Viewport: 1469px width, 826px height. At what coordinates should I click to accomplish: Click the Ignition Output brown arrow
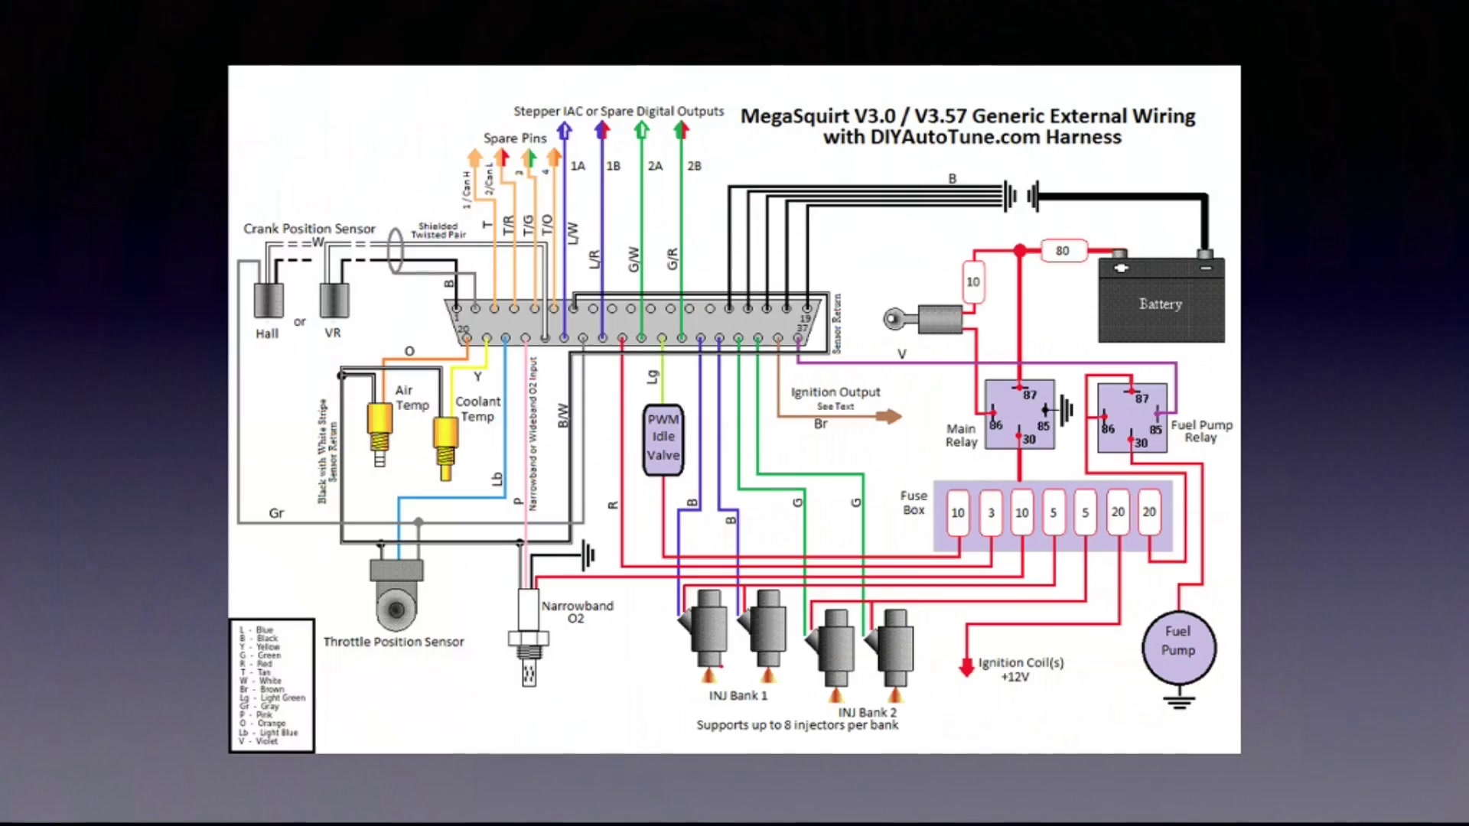tap(888, 416)
